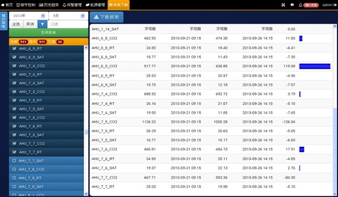
Task: Switch to the alarm management tab
Action: pos(72,5)
